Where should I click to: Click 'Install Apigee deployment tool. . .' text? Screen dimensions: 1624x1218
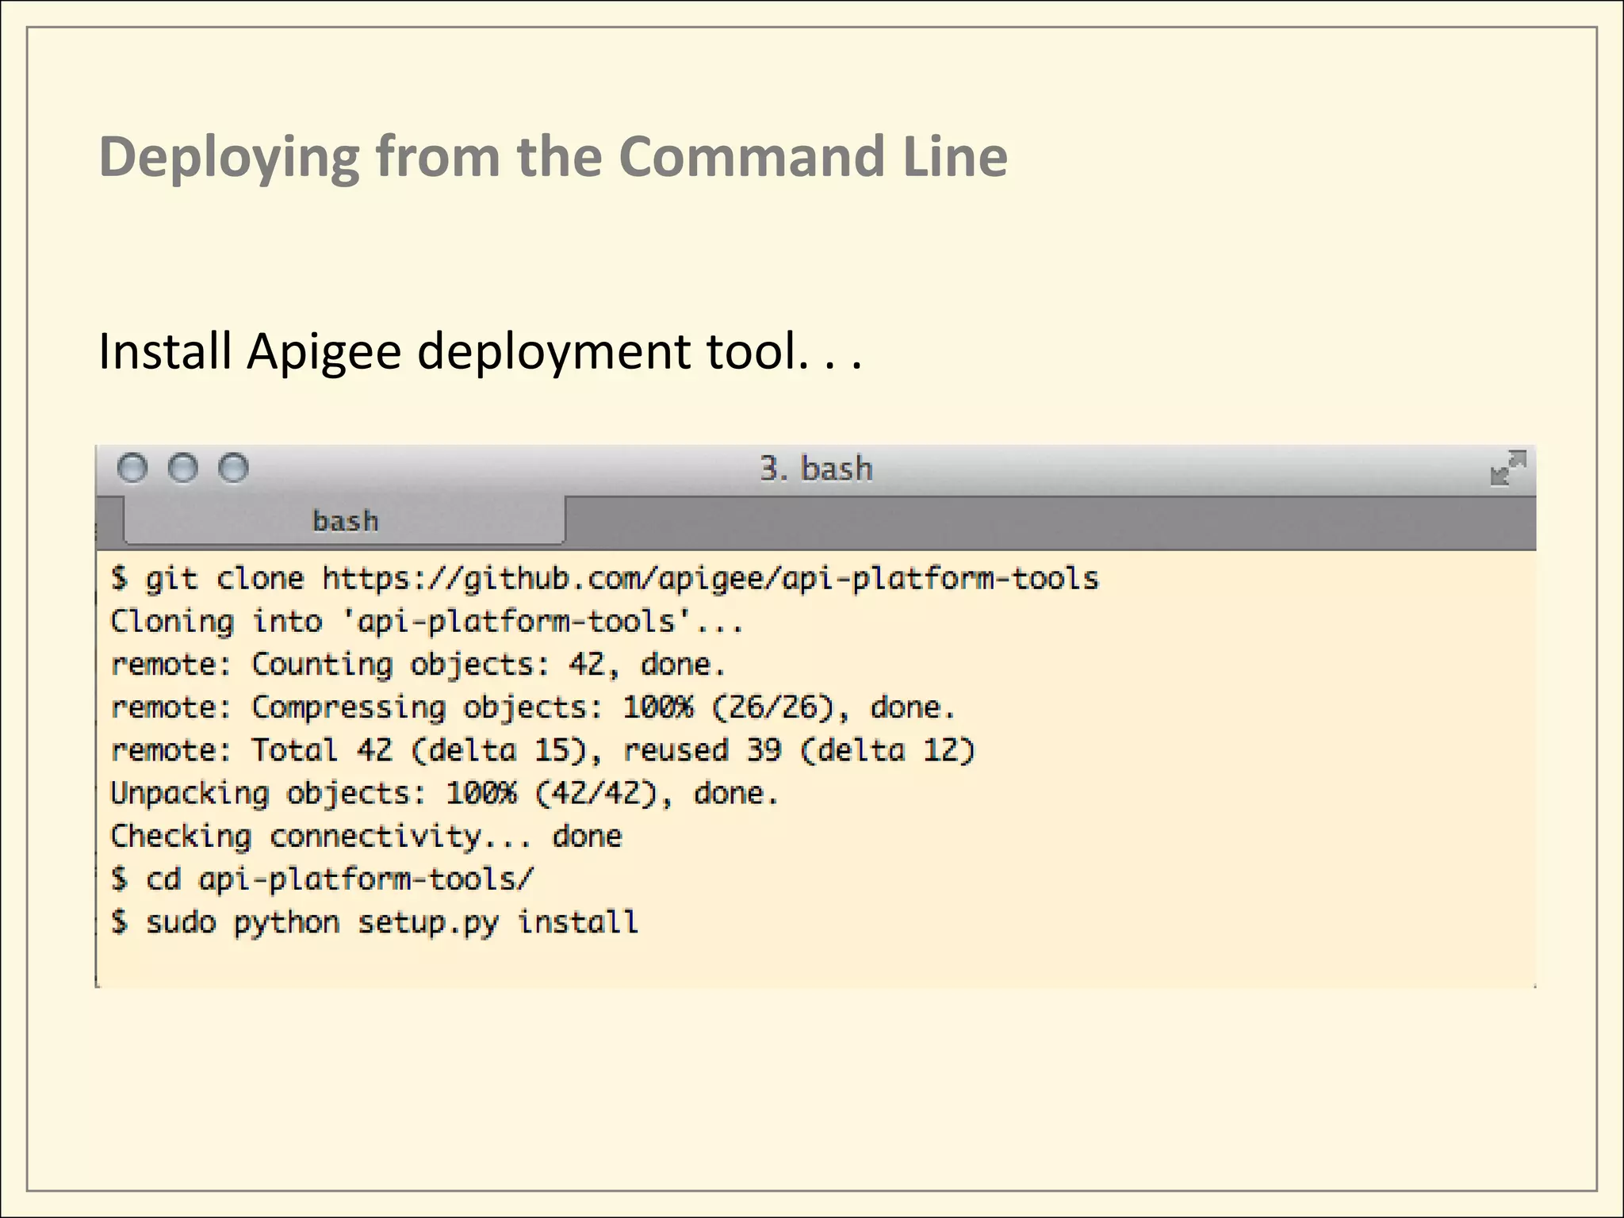pyautogui.click(x=480, y=351)
